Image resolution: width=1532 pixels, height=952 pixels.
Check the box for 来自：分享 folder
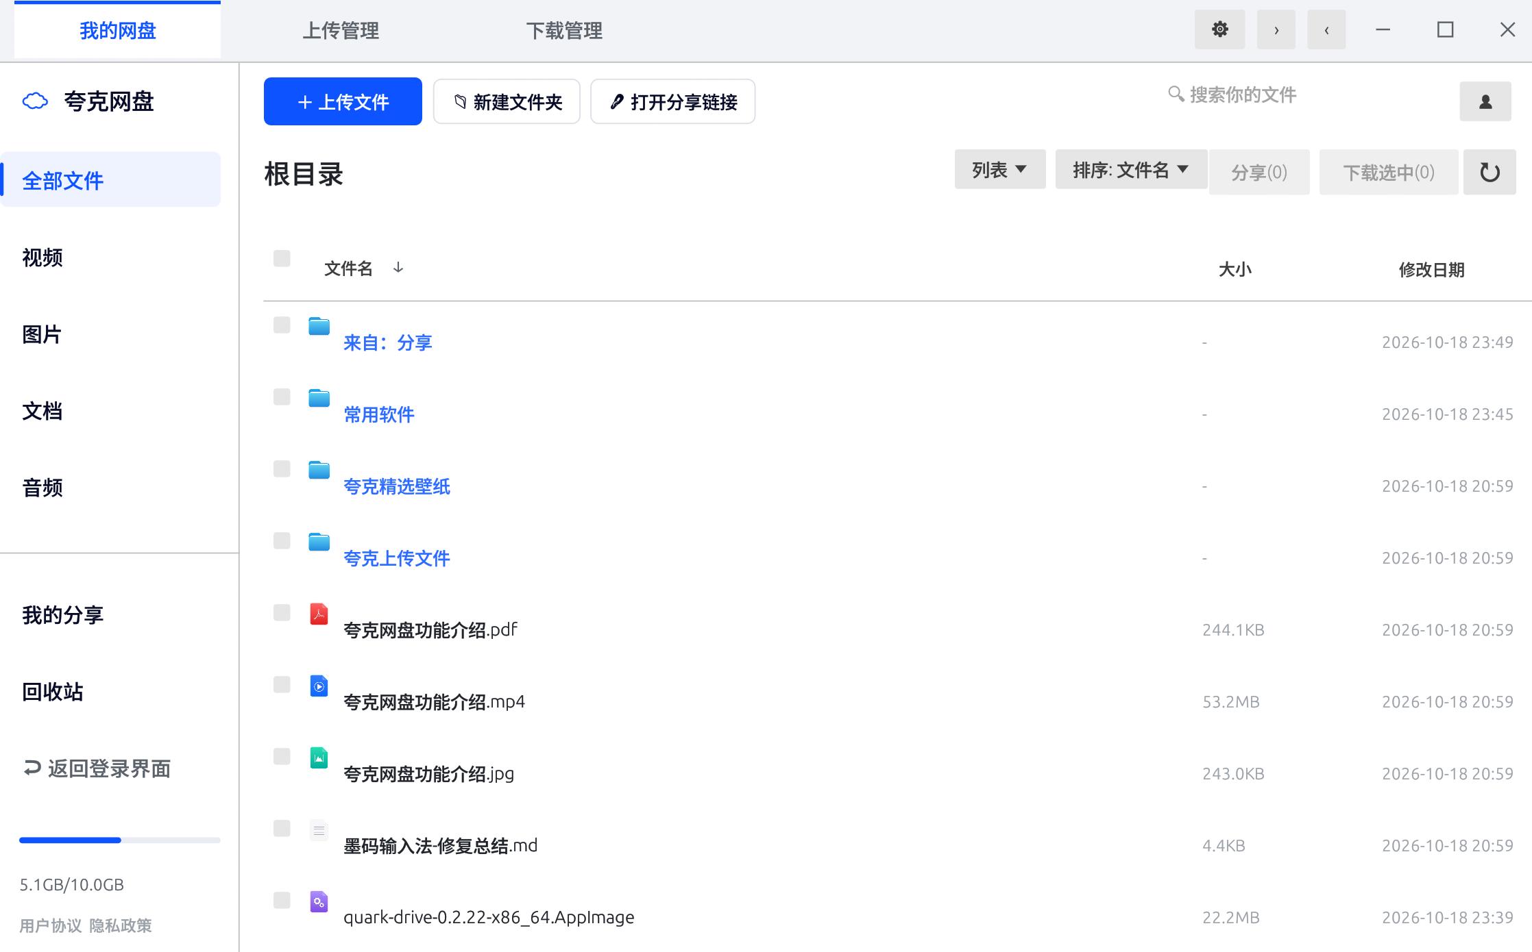tap(282, 325)
